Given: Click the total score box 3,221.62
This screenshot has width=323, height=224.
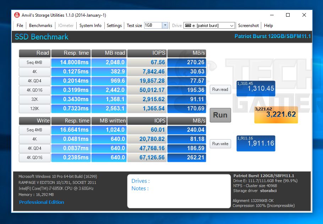Looking at the screenshot, I should click(276, 115).
